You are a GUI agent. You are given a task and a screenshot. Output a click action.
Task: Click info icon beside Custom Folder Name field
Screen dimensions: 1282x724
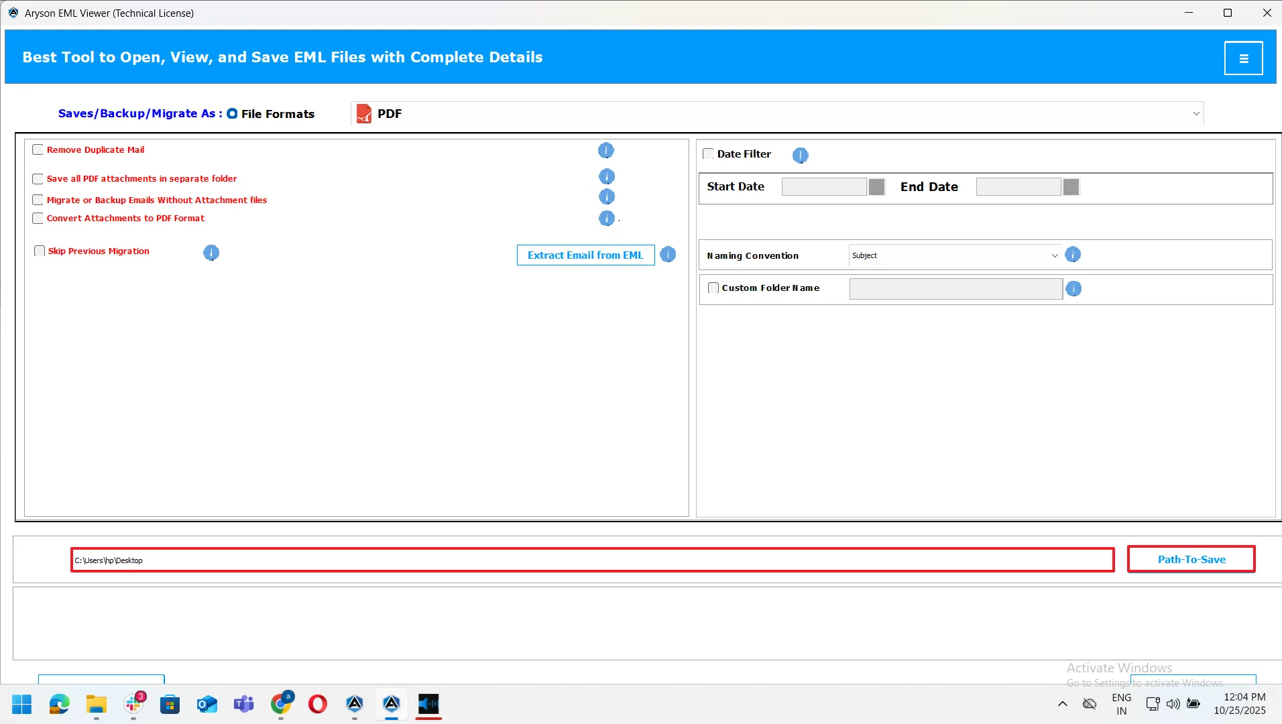1073,289
